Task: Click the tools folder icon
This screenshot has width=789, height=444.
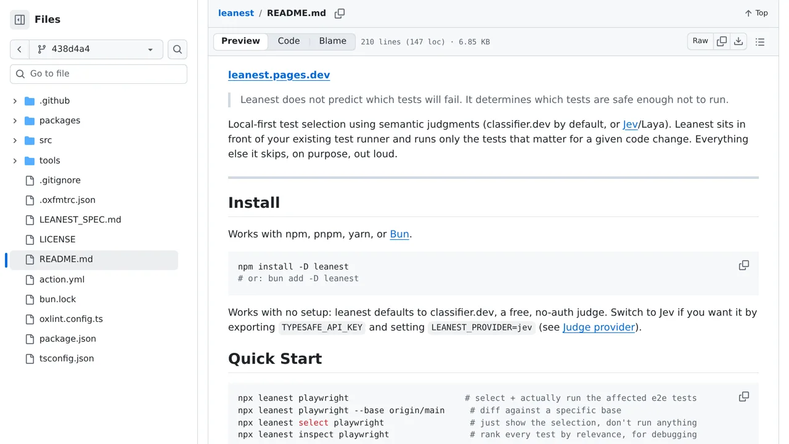Action: (x=30, y=161)
